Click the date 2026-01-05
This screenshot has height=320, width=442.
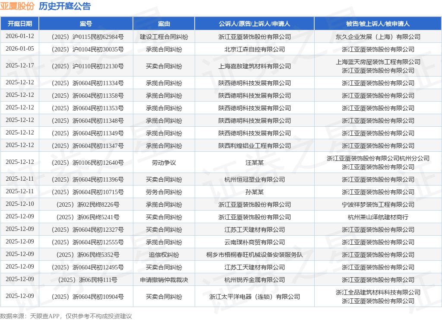click(x=20, y=48)
